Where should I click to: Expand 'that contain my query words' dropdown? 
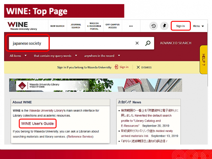(x=56, y=56)
